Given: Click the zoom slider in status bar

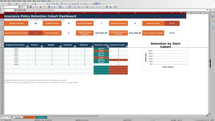Looking at the screenshot, I should [x=202, y=120].
